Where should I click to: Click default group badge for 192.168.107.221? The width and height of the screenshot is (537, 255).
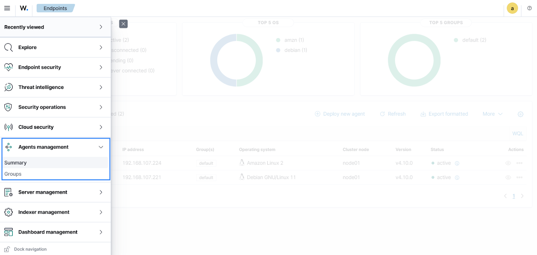206,177
